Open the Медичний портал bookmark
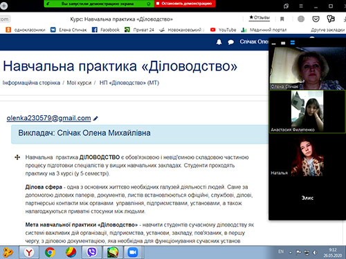 coord(264,30)
